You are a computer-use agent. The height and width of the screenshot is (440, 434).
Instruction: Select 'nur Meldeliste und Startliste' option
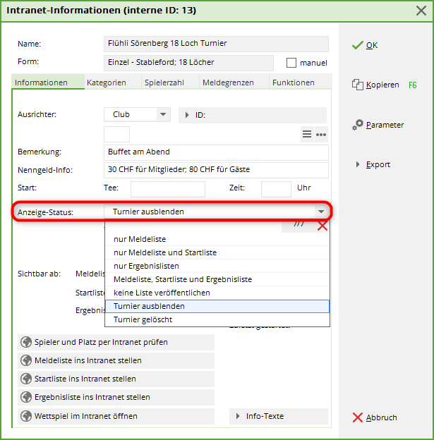point(217,252)
